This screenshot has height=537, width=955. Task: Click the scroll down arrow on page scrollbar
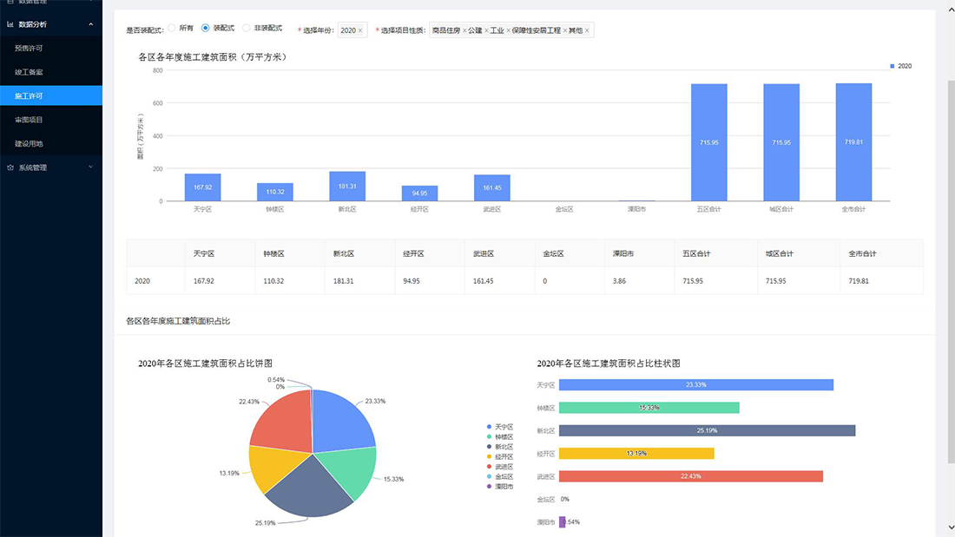(950, 527)
